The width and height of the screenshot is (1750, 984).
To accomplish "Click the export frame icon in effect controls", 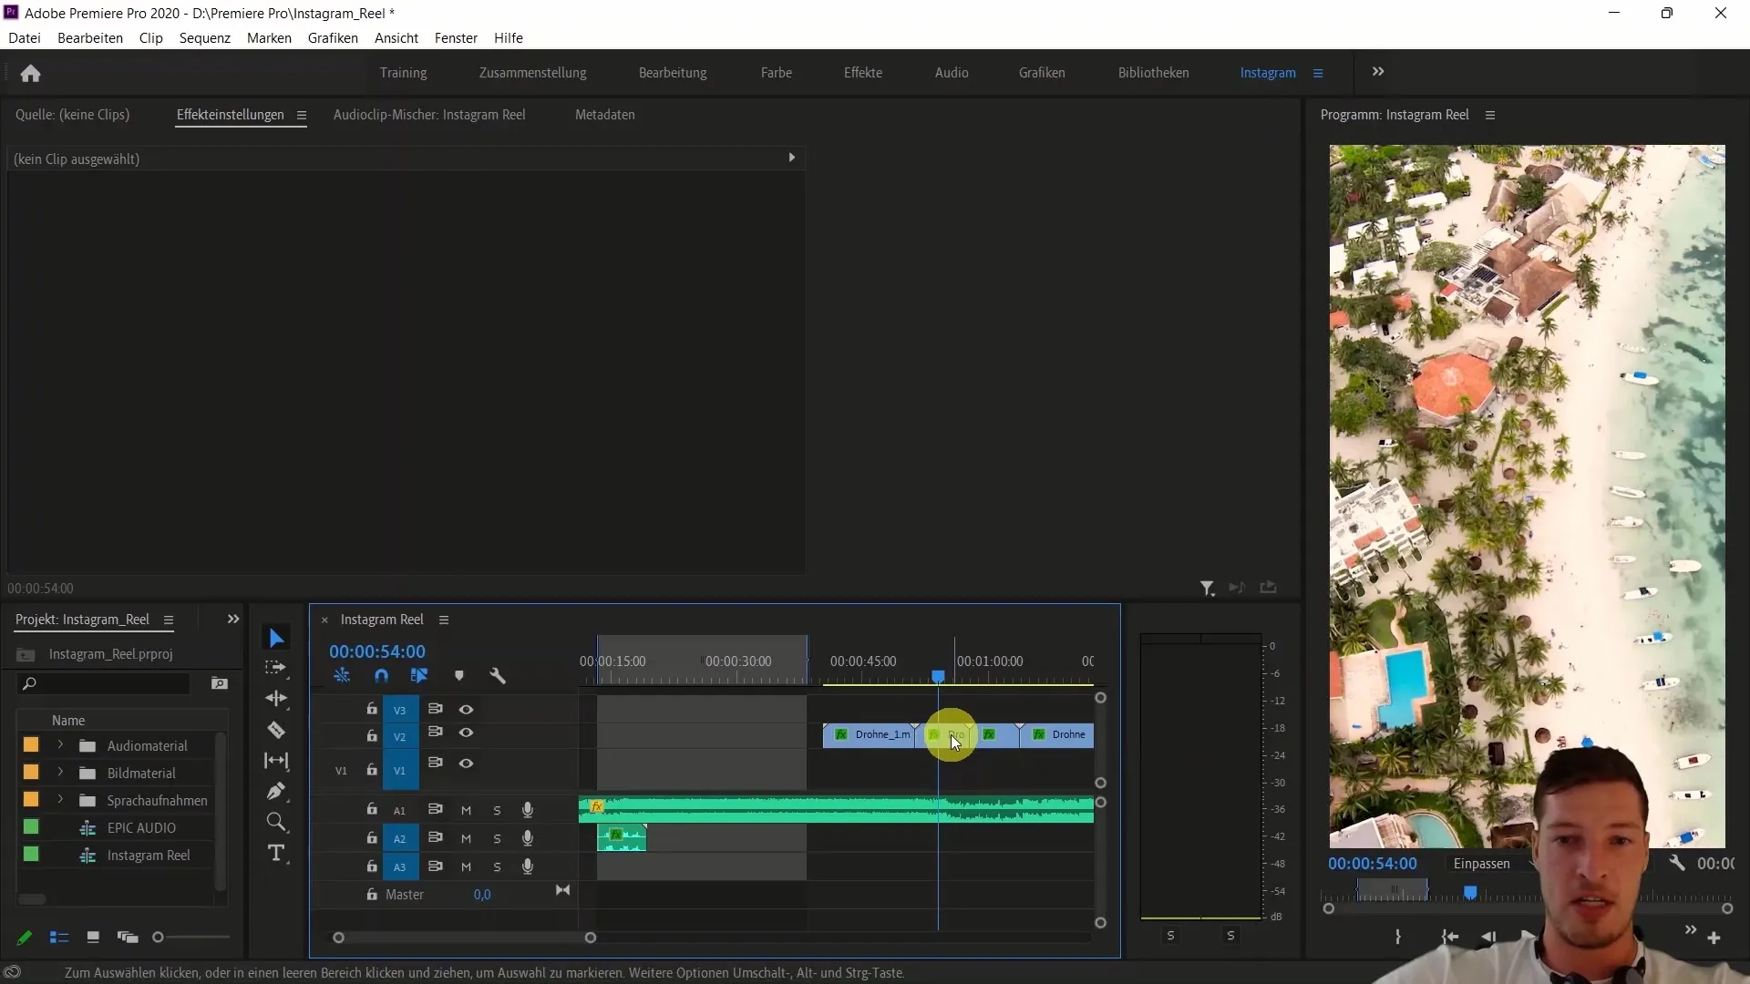I will click(1268, 588).
